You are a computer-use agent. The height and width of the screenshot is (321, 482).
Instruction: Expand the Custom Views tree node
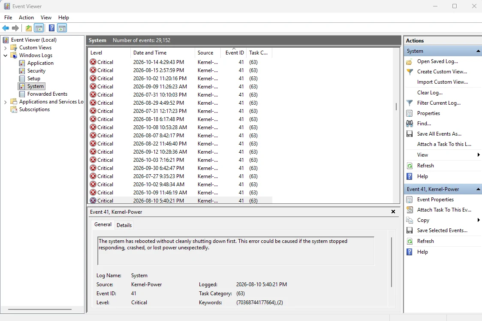pos(5,48)
